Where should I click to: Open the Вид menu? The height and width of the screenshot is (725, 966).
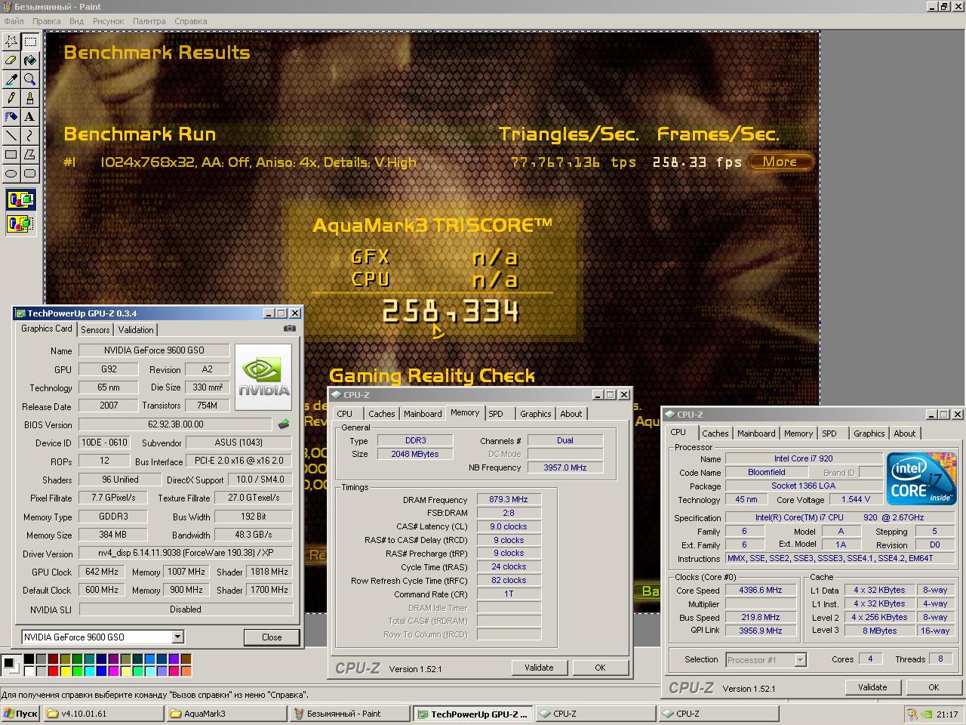coord(77,21)
